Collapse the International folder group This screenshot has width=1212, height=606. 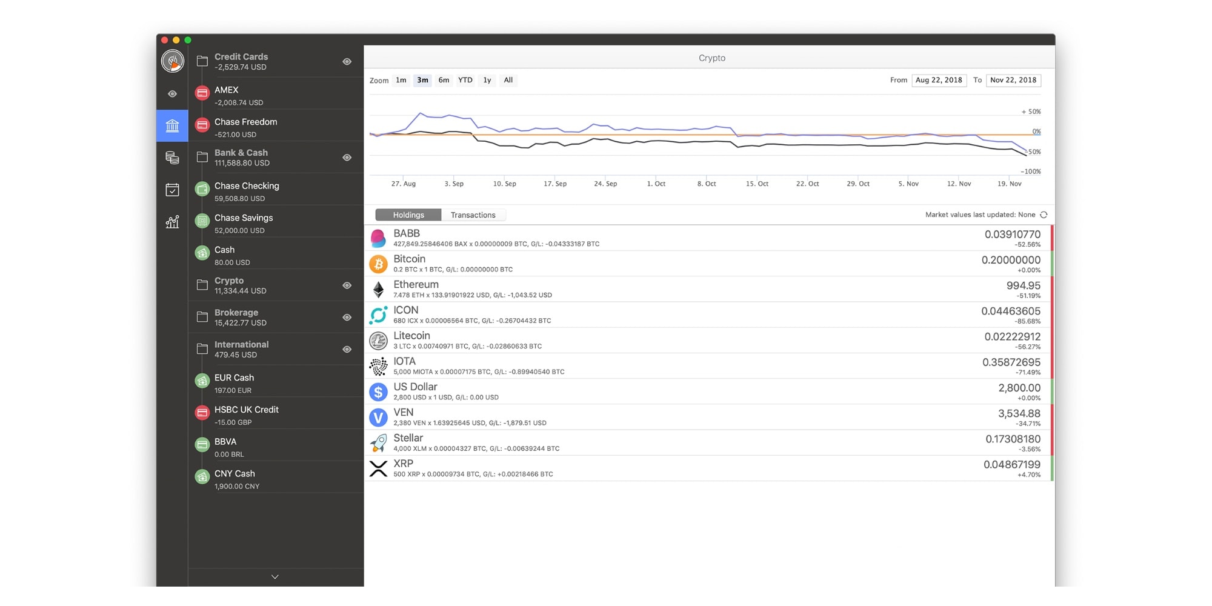(202, 349)
